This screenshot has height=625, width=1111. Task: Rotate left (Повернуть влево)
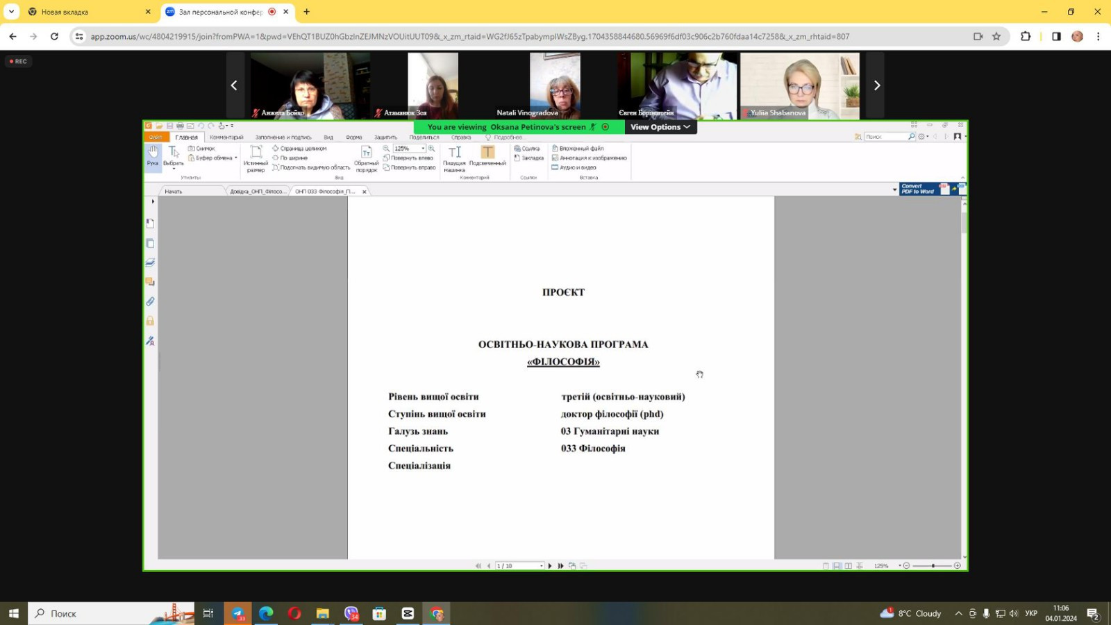(x=408, y=158)
